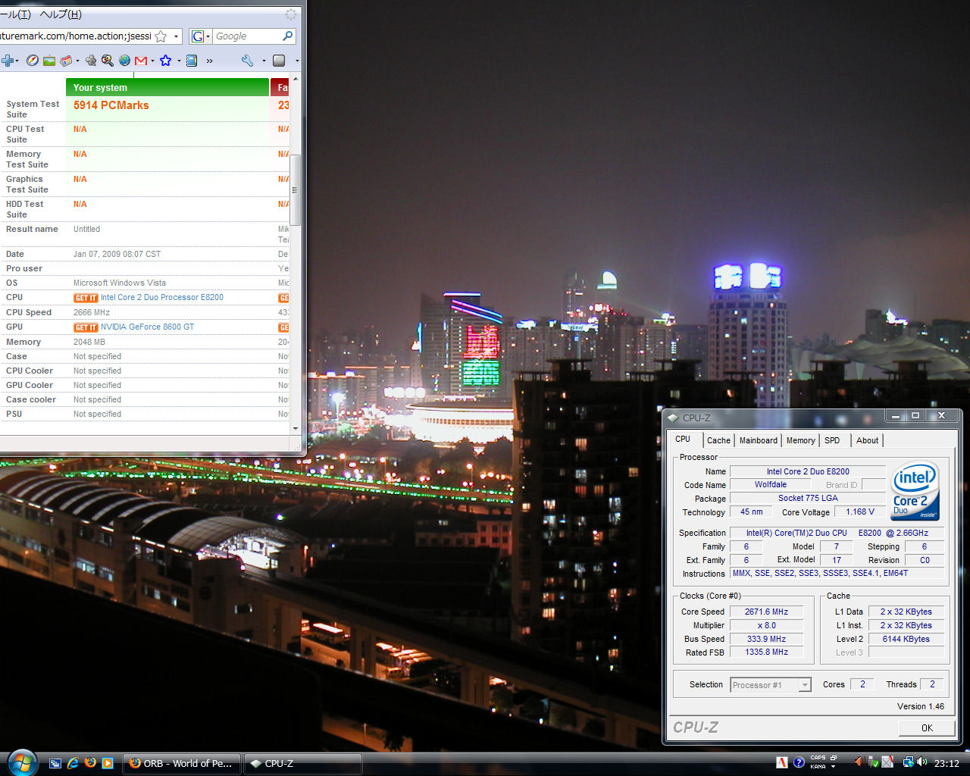Open the dropdown beside the wrench icon
This screenshot has height=776, width=970.
tap(263, 61)
